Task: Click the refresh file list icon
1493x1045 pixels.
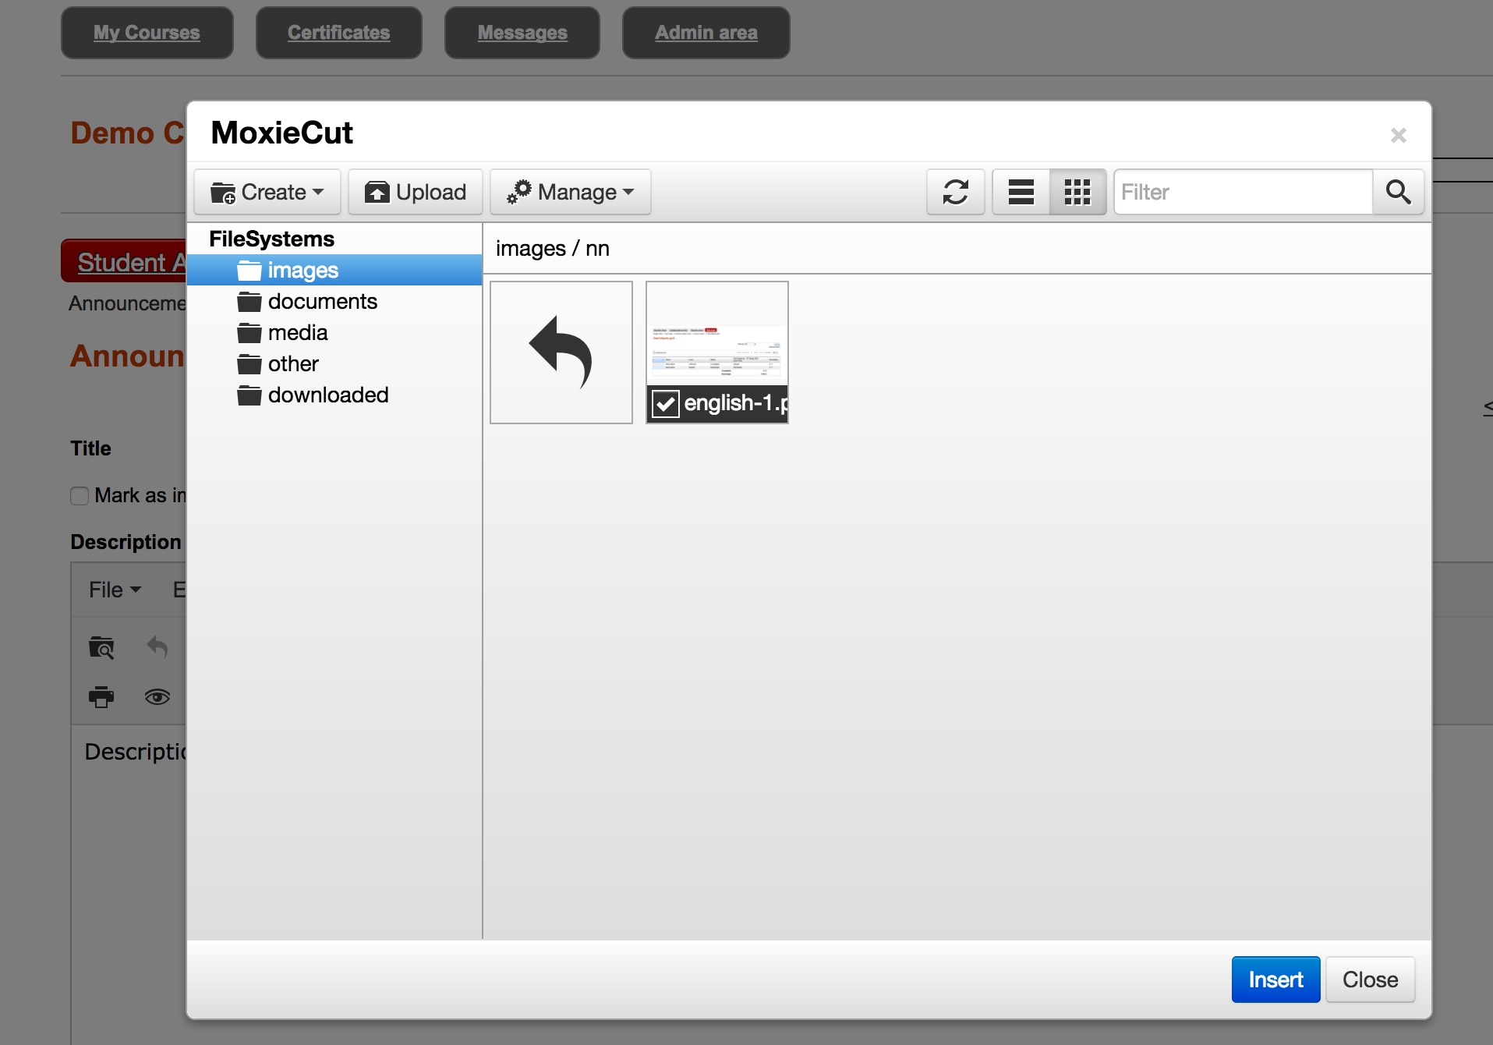Action: point(955,192)
